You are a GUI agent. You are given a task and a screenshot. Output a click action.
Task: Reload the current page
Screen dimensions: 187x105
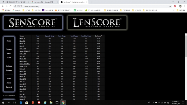point(10,6)
